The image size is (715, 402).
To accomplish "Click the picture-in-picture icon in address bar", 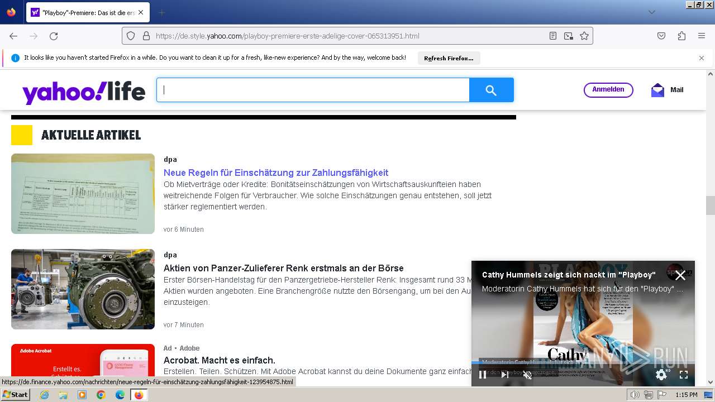I will click(568, 36).
